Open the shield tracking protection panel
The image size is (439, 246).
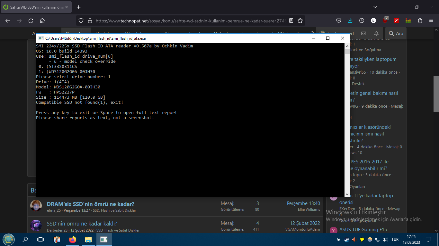click(x=81, y=20)
